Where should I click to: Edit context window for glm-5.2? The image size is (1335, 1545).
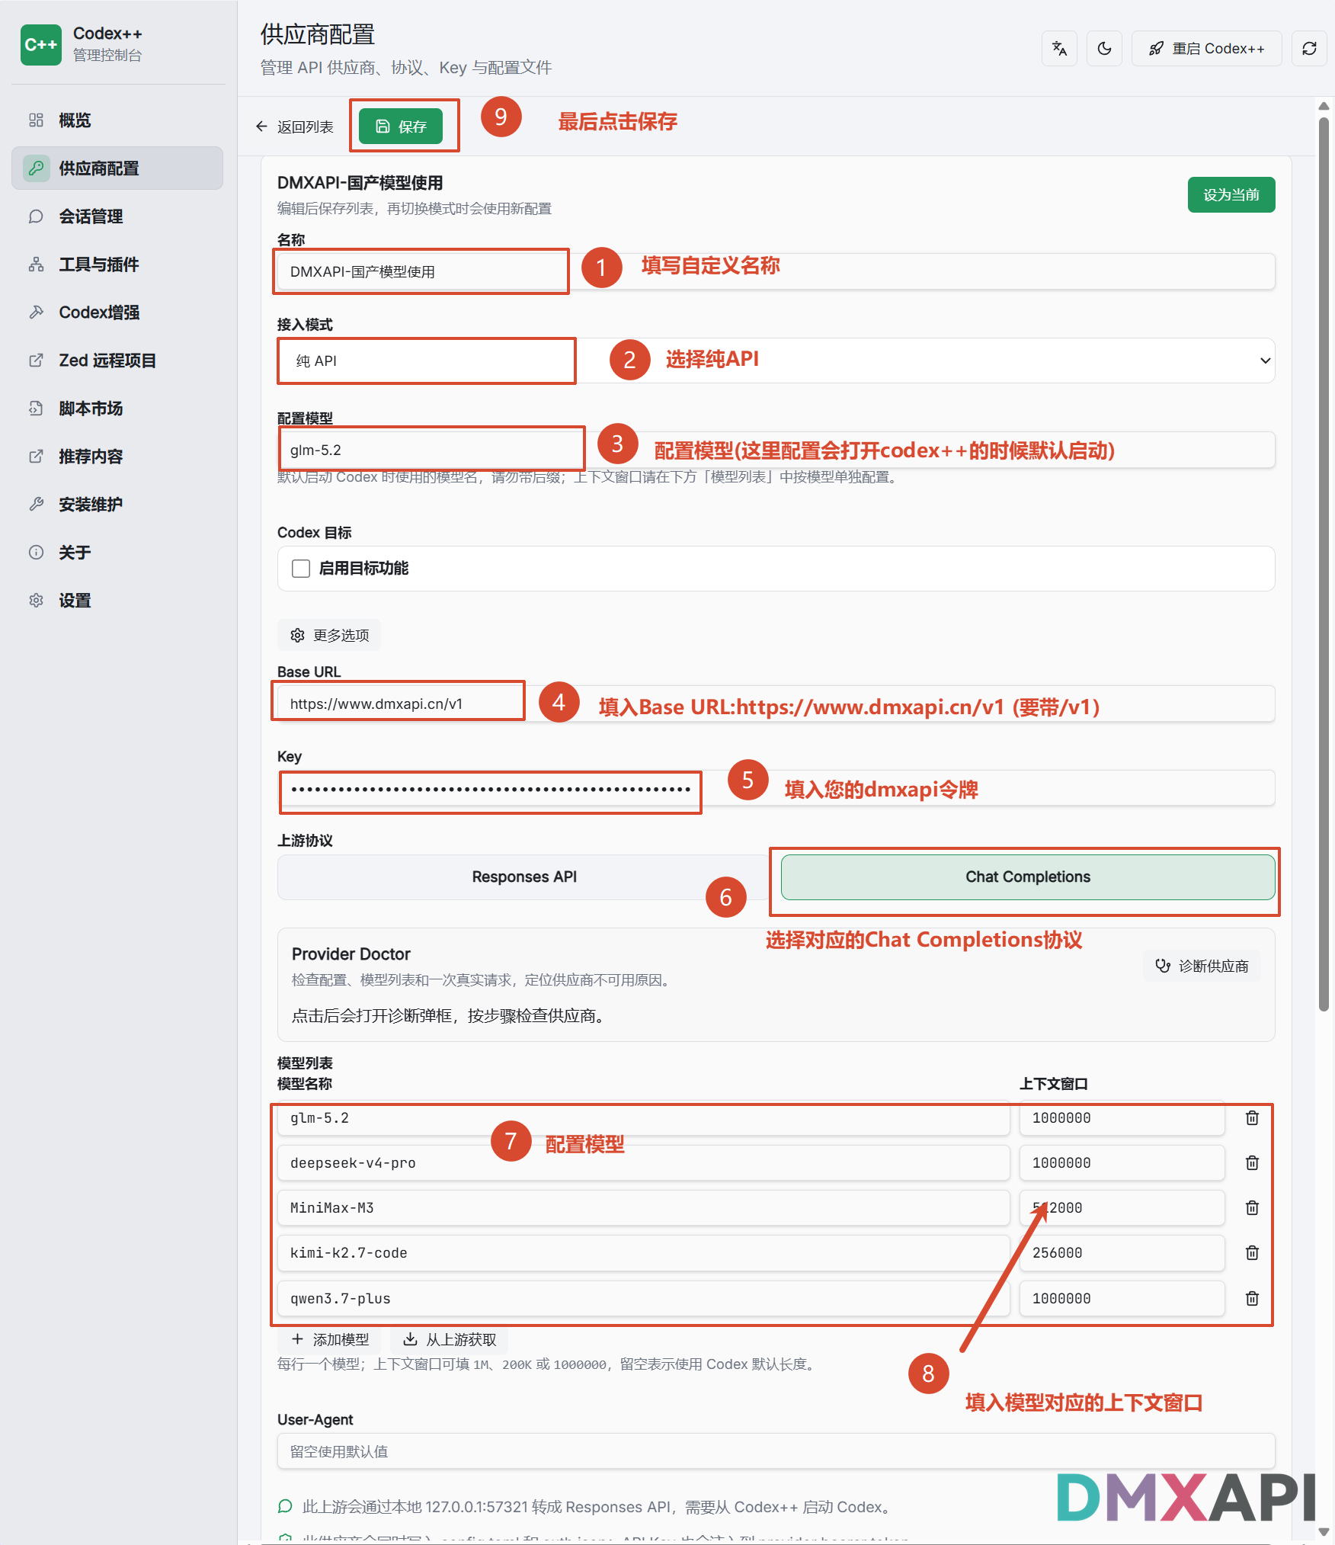pos(1122,1118)
